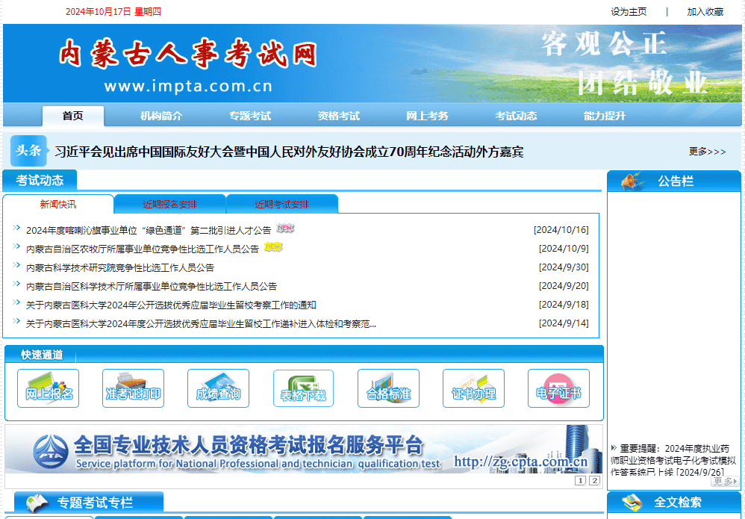Screen dimensions: 745x519
Task: Click the 加入收藏 link
Action: (705, 12)
